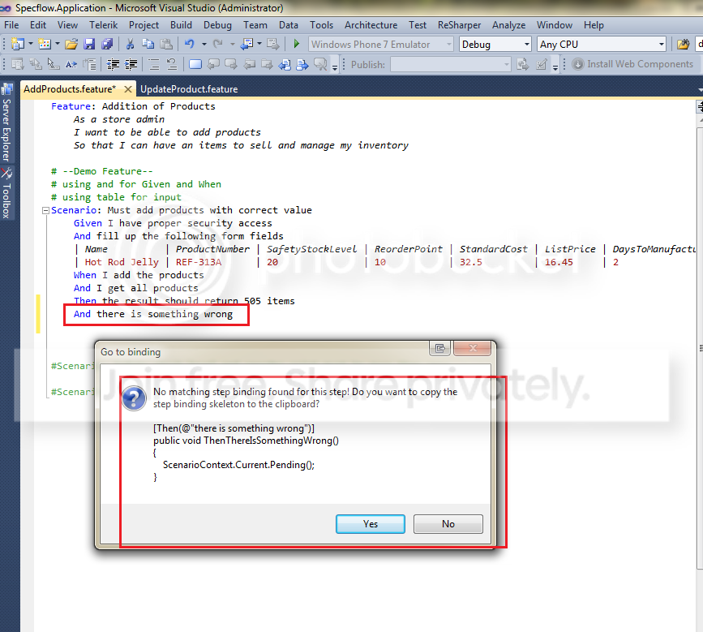703x632 pixels.
Task: Open the Add New Item dropdown arrow
Action: pyautogui.click(x=58, y=44)
